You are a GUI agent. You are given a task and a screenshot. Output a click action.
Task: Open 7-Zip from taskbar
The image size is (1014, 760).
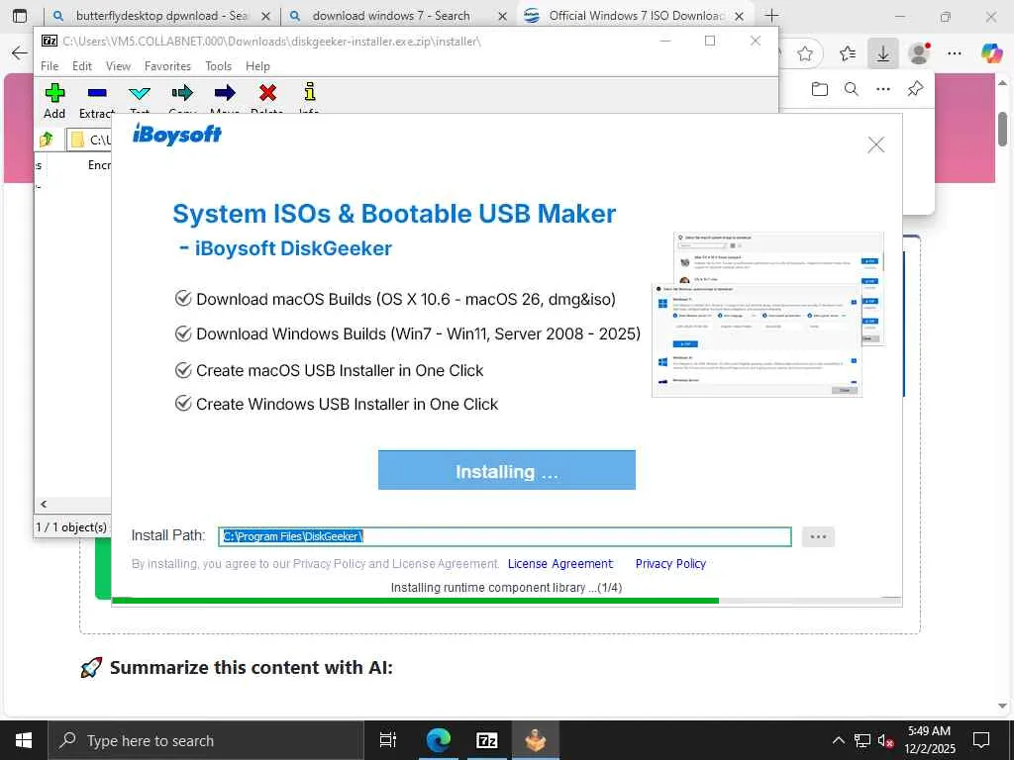coord(486,740)
